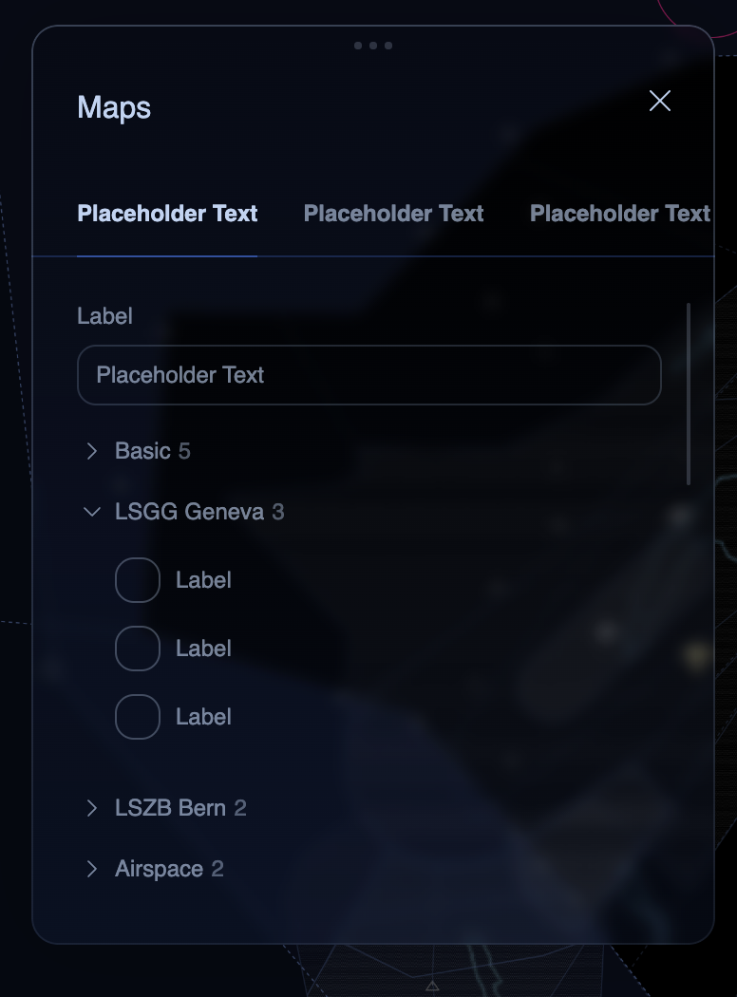Click the "LSGG Geneva 3" group name
Screen dimensions: 737x997
[x=199, y=512]
